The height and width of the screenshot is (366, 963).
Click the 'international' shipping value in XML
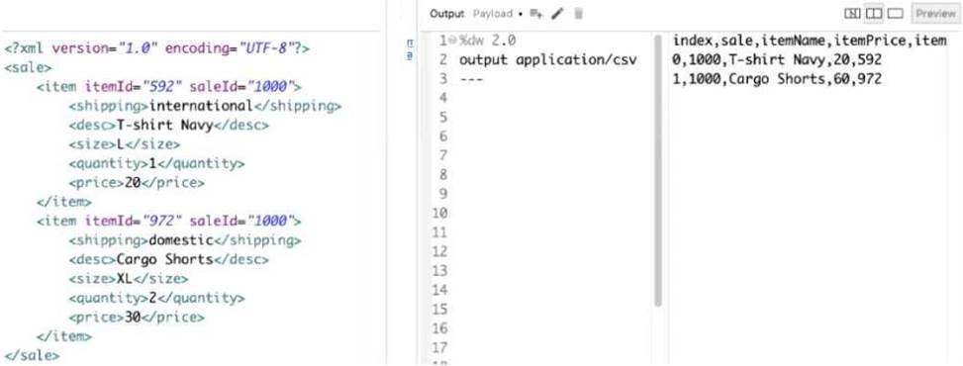click(x=201, y=106)
